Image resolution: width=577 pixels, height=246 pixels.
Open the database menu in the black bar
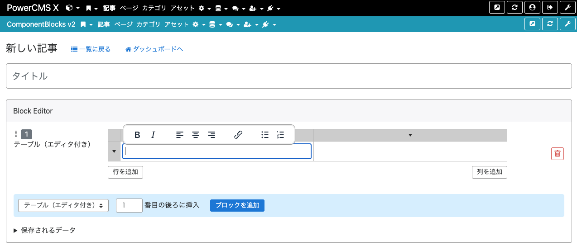click(x=221, y=8)
